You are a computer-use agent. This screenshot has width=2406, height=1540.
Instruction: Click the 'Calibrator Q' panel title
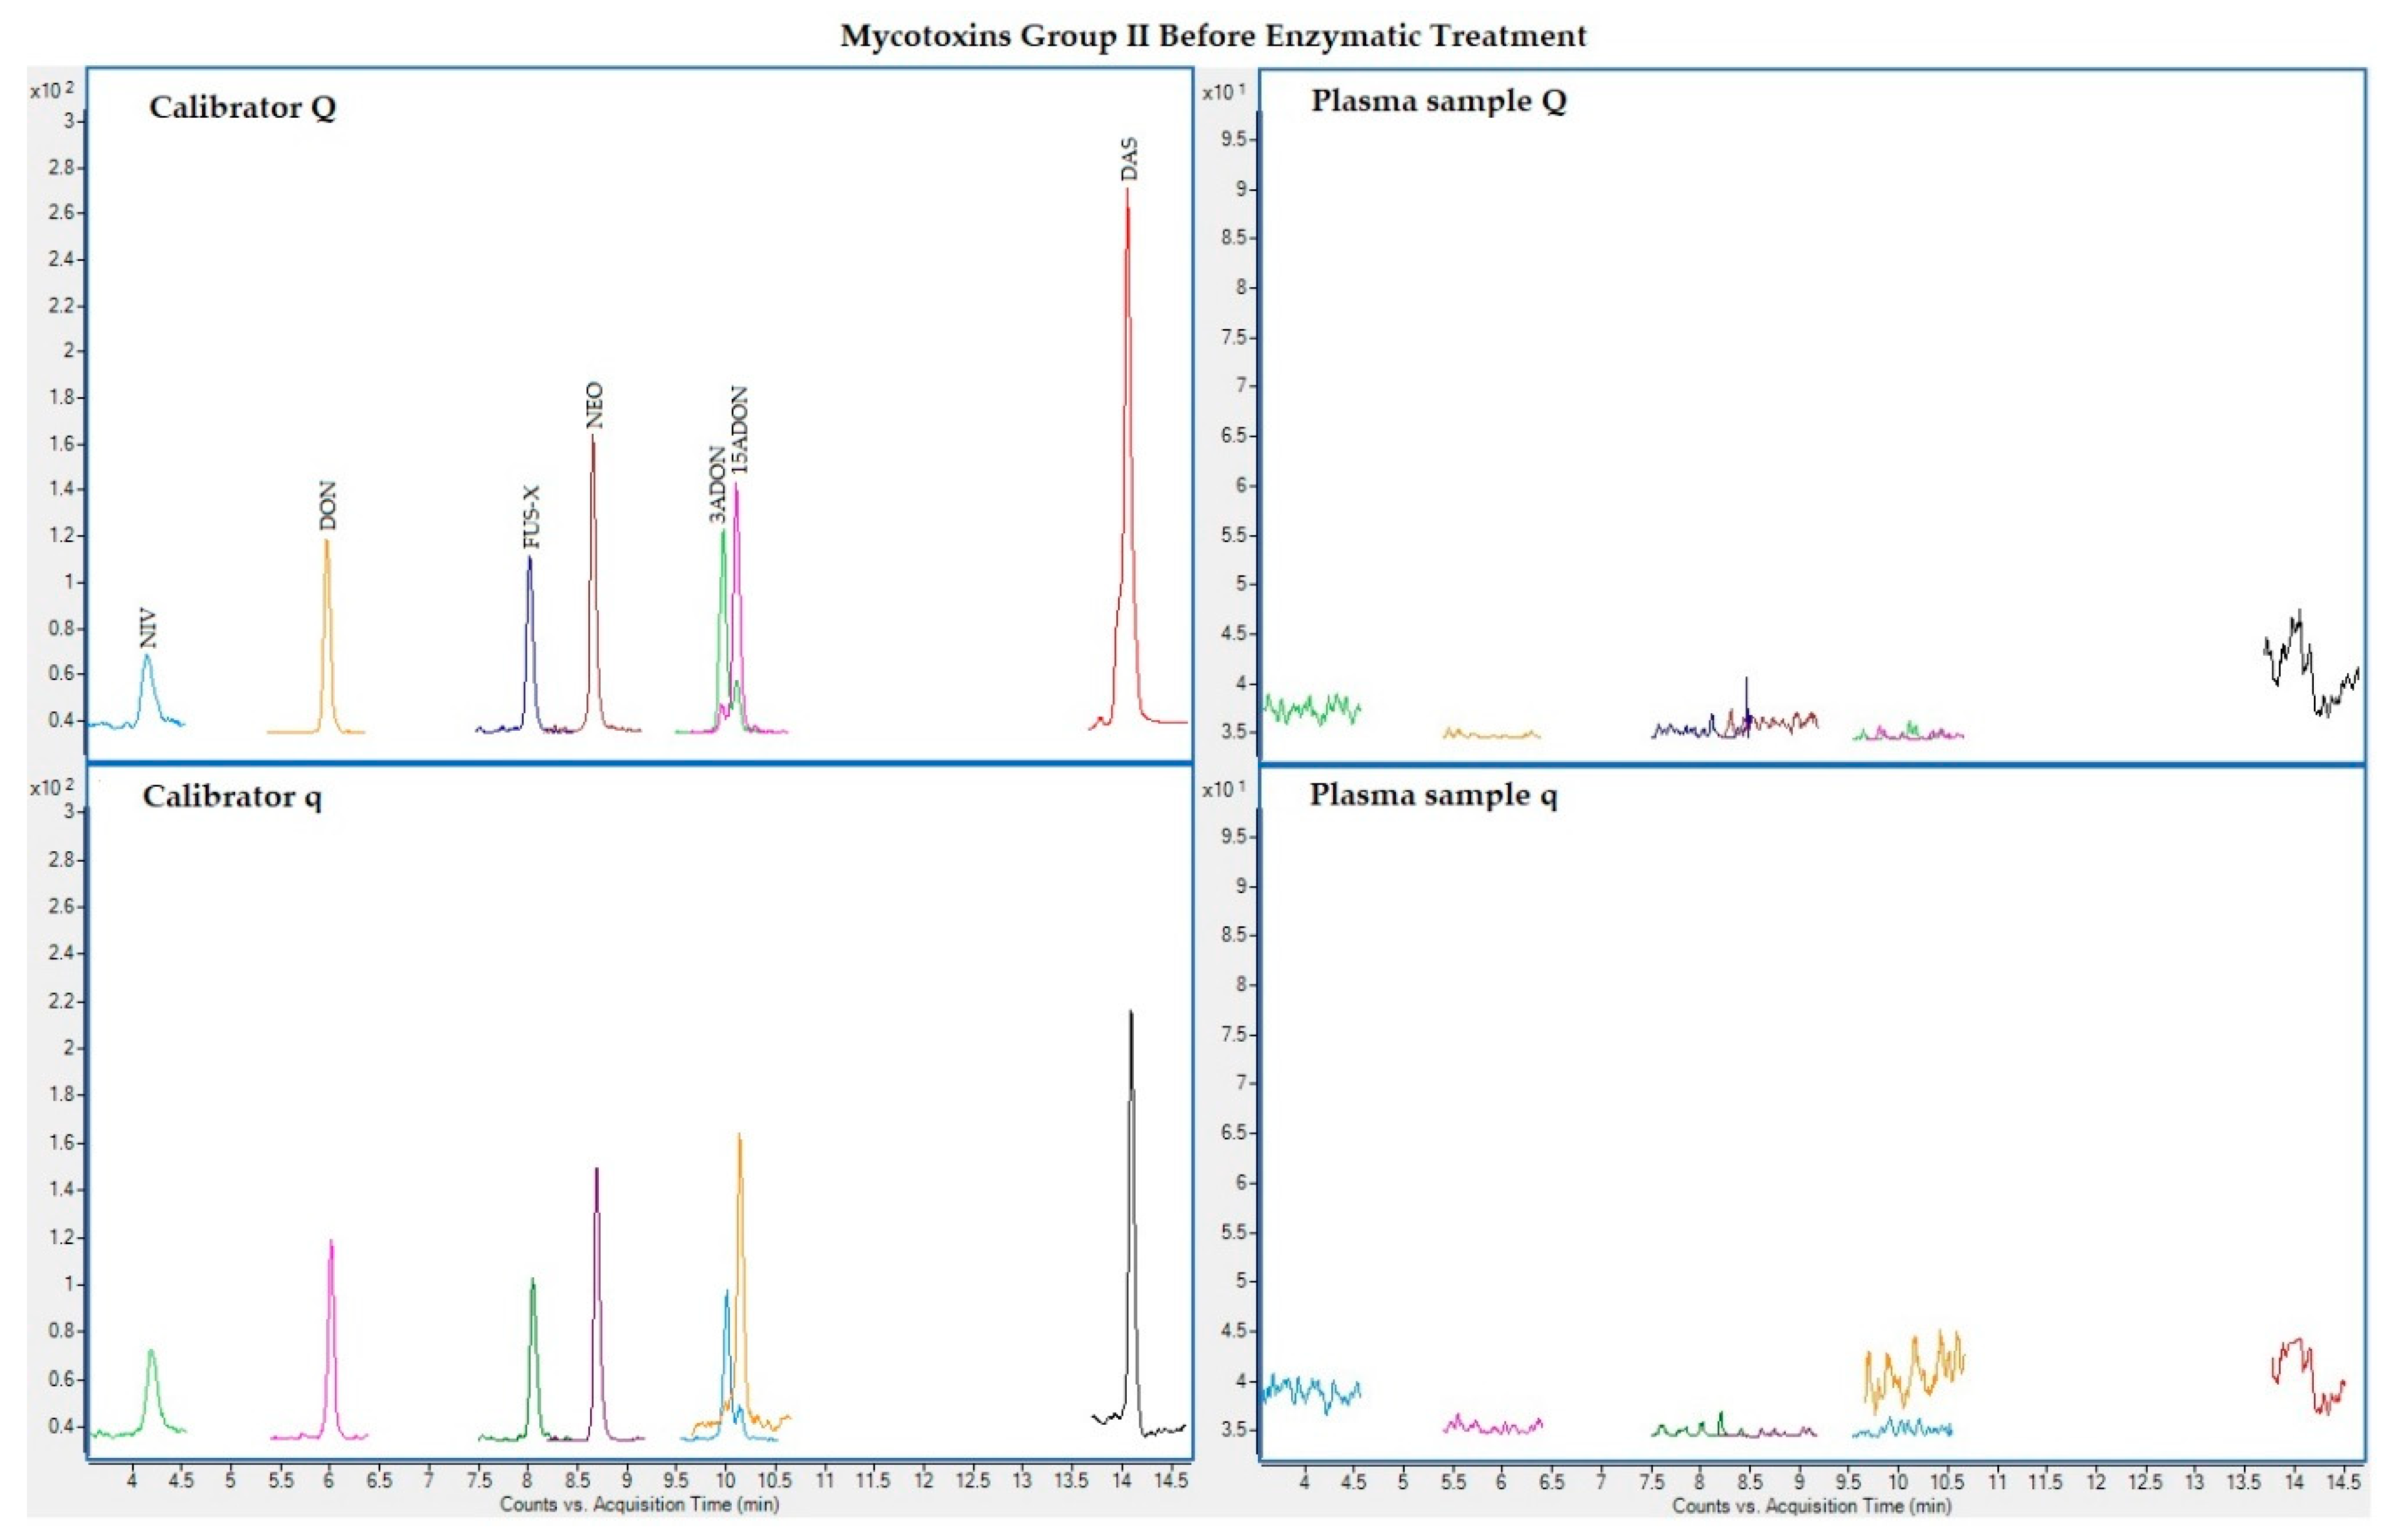click(242, 107)
